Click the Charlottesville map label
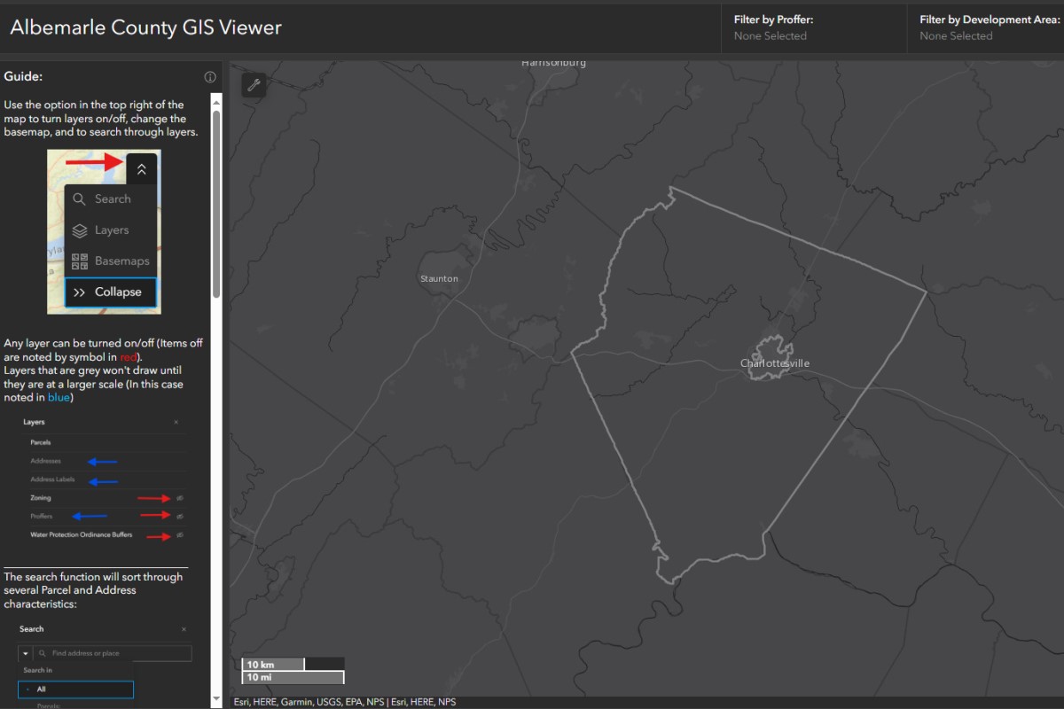This screenshot has width=1064, height=709. click(775, 363)
